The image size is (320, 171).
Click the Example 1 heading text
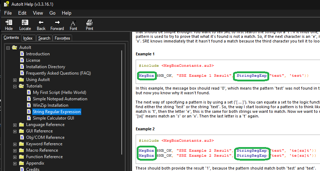(145, 54)
